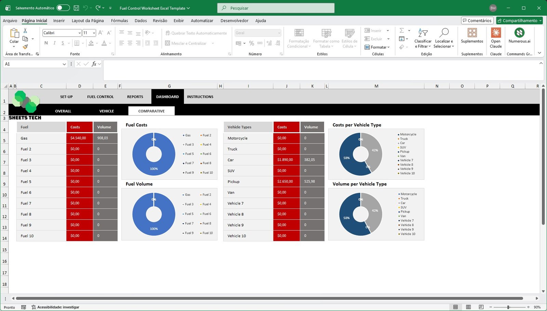Viewport: 547px width, 311px height.
Task: Toggle italic formatting with the I button
Action: (54, 43)
